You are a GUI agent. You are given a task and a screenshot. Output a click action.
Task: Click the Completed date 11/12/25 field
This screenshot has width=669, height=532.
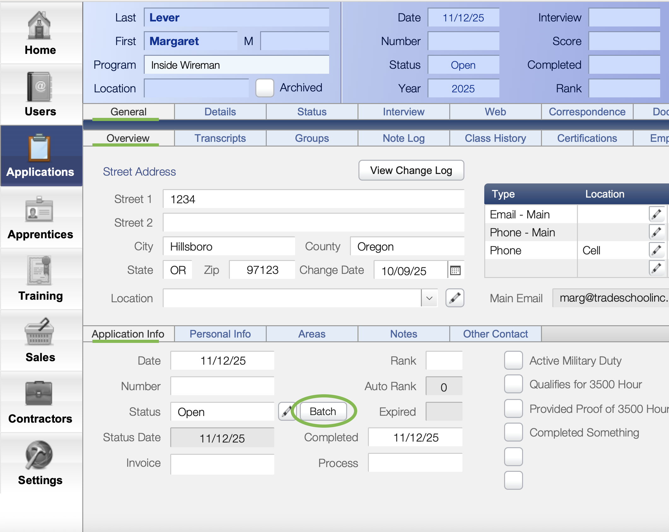click(415, 437)
